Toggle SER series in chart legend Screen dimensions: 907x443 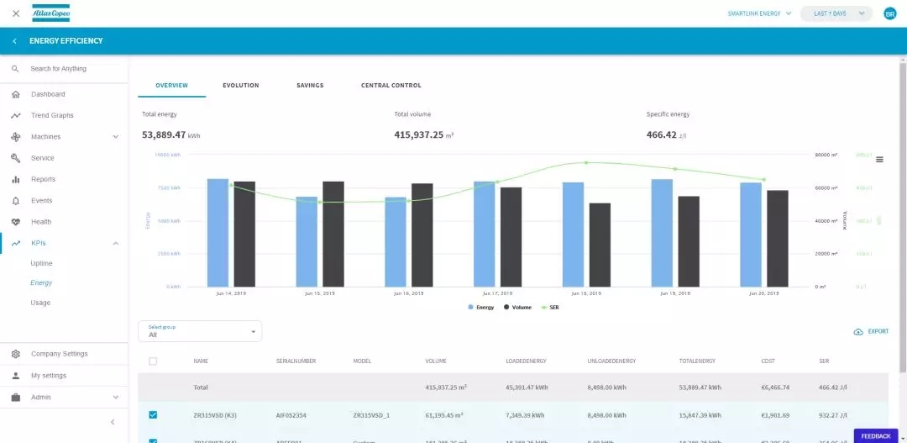(x=549, y=308)
